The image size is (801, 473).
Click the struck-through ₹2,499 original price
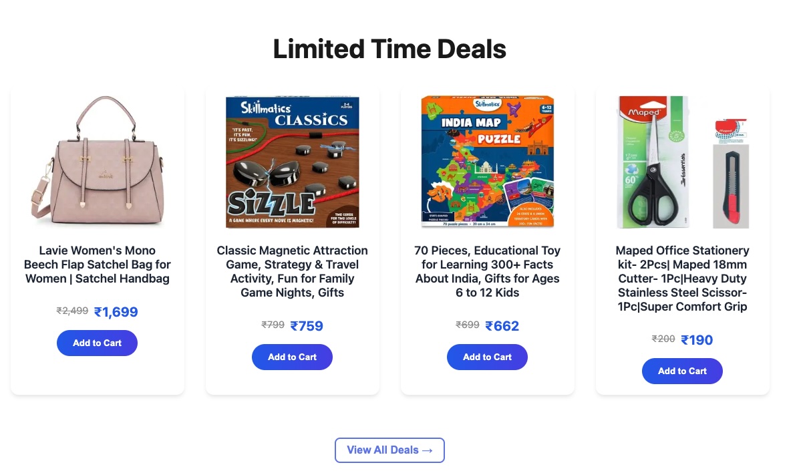click(x=72, y=311)
